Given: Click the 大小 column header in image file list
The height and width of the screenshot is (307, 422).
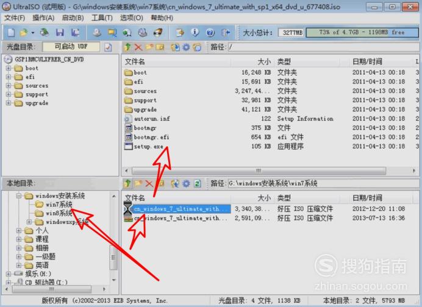Looking at the screenshot, I should coord(252,62).
